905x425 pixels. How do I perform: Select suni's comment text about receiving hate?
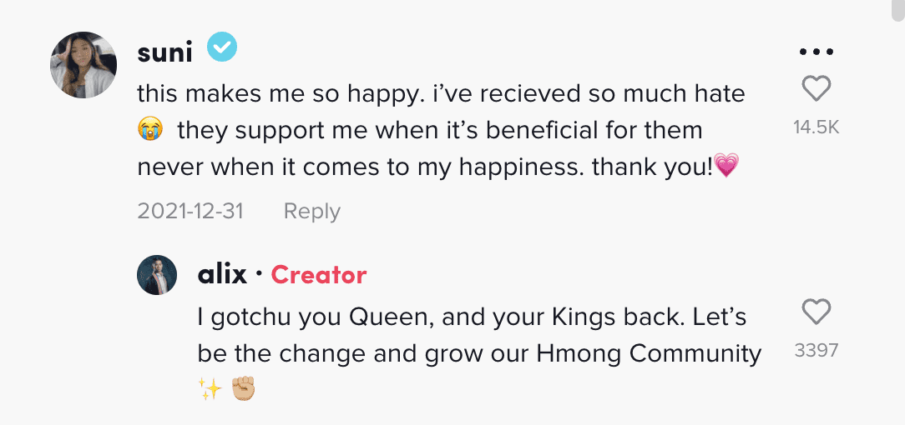coord(441,130)
